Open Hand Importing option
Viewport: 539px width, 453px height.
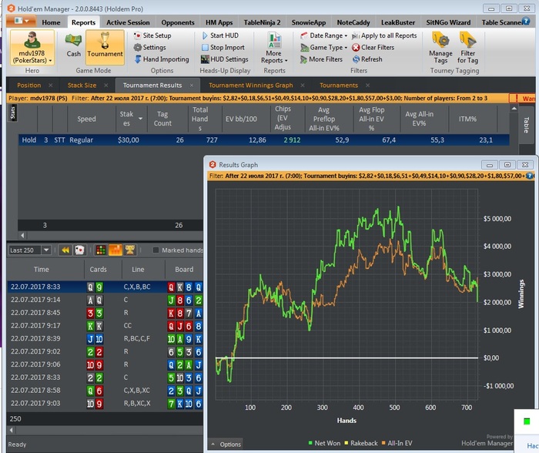pos(162,59)
